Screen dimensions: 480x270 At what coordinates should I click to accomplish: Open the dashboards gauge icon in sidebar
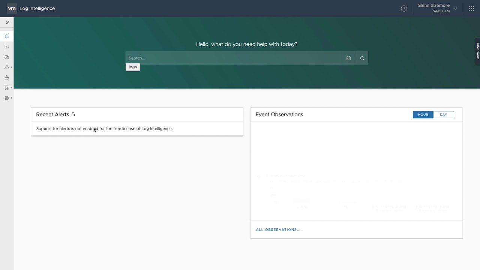7,57
